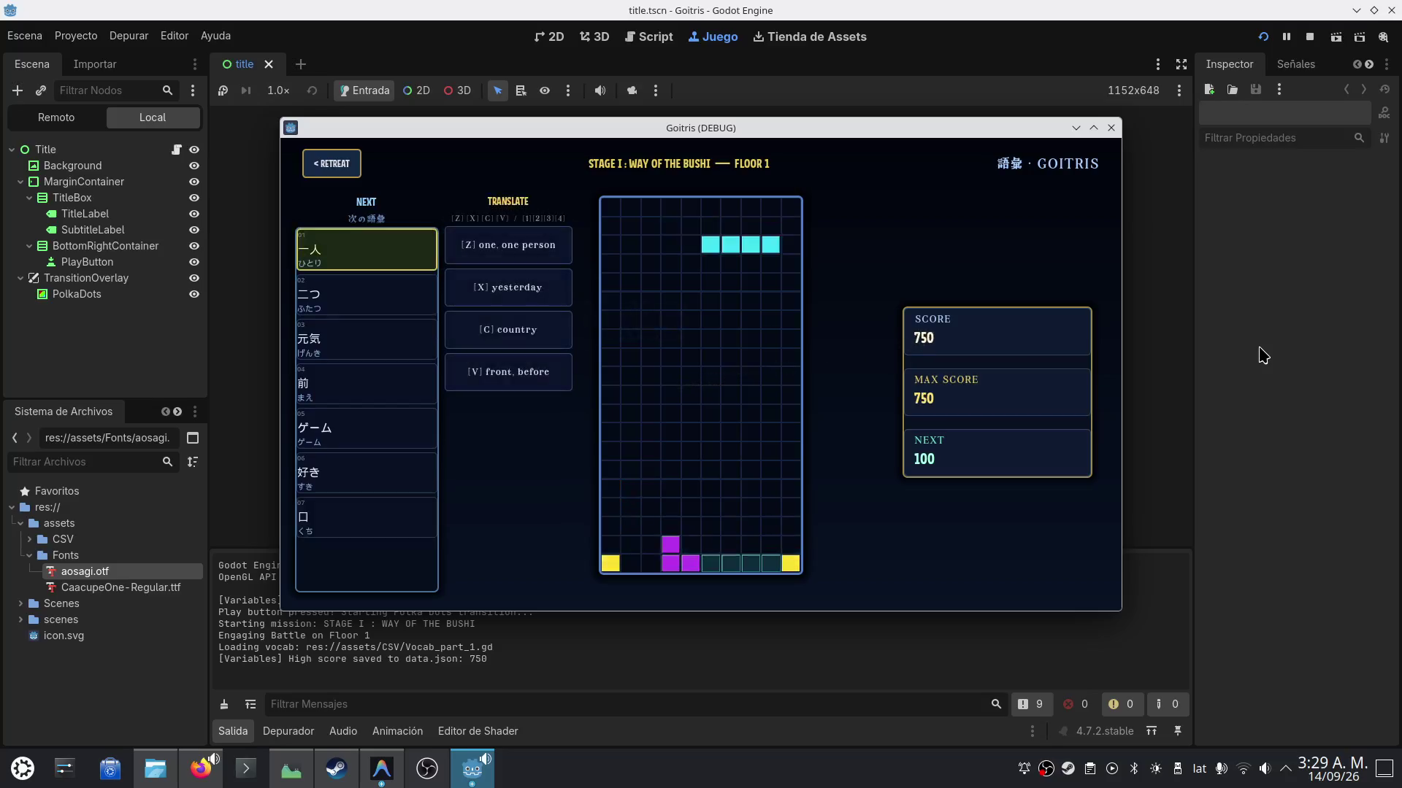Click the Filtrar Mensajes input field

[x=627, y=704]
